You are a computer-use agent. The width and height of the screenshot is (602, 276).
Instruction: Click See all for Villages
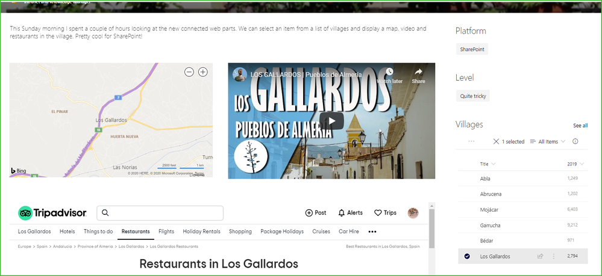580,125
